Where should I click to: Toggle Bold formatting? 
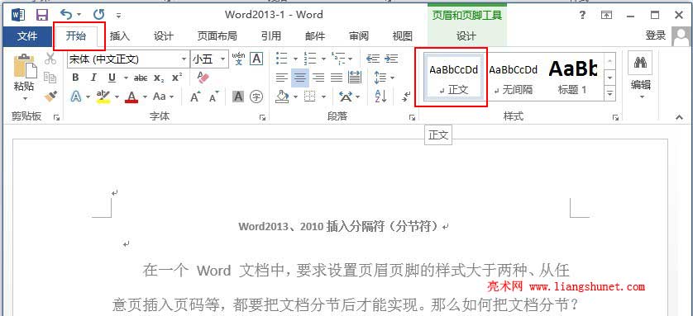coord(75,78)
